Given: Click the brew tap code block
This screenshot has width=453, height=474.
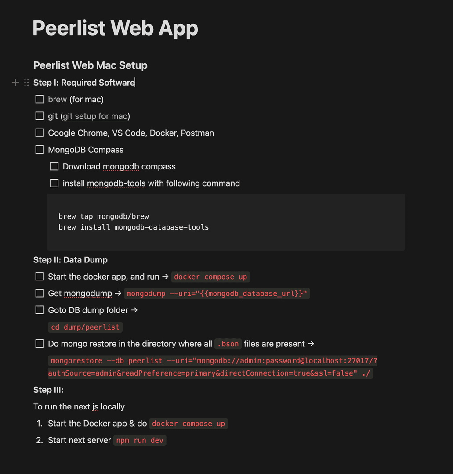Looking at the screenshot, I should (x=226, y=222).
